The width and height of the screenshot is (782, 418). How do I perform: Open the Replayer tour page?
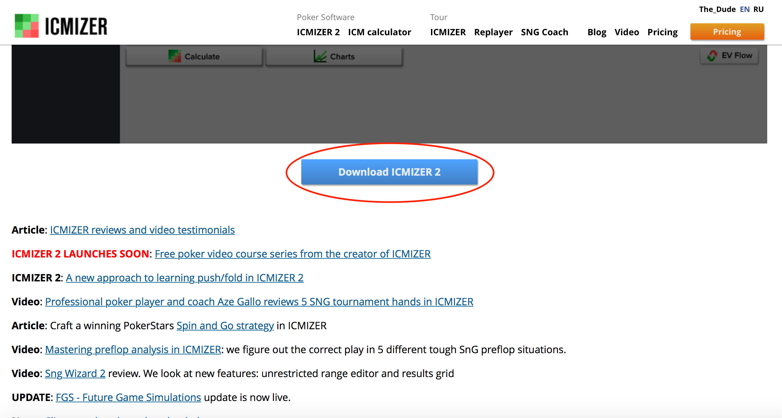(x=493, y=32)
